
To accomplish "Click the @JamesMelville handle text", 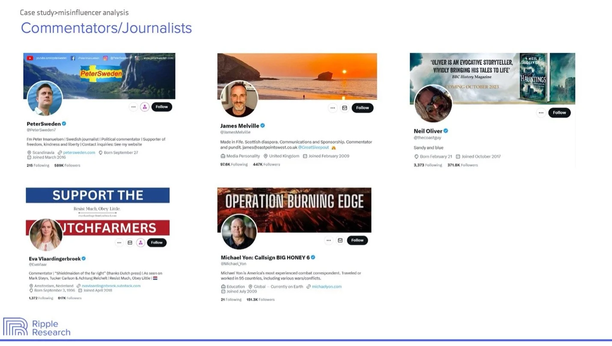I will point(236,133).
